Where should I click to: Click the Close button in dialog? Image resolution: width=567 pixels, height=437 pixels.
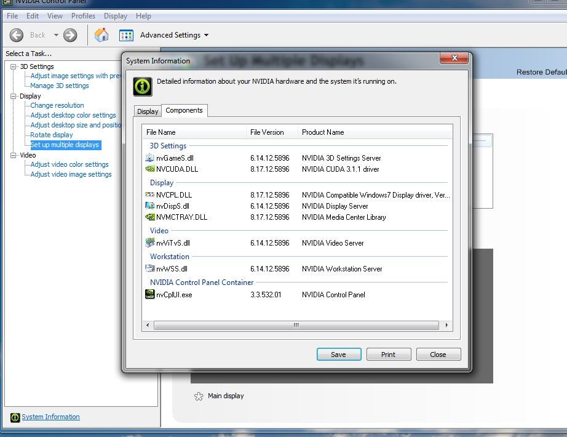(438, 355)
